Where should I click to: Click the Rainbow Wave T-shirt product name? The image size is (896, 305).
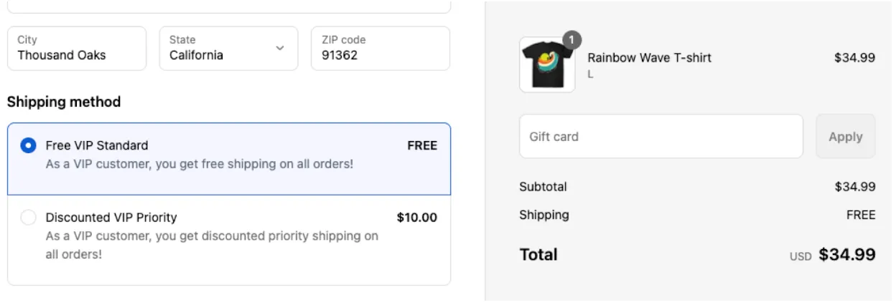(649, 58)
